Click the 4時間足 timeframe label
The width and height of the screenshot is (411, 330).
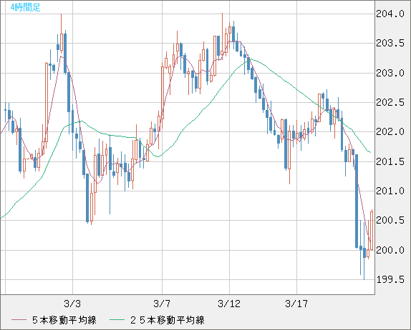25,7
